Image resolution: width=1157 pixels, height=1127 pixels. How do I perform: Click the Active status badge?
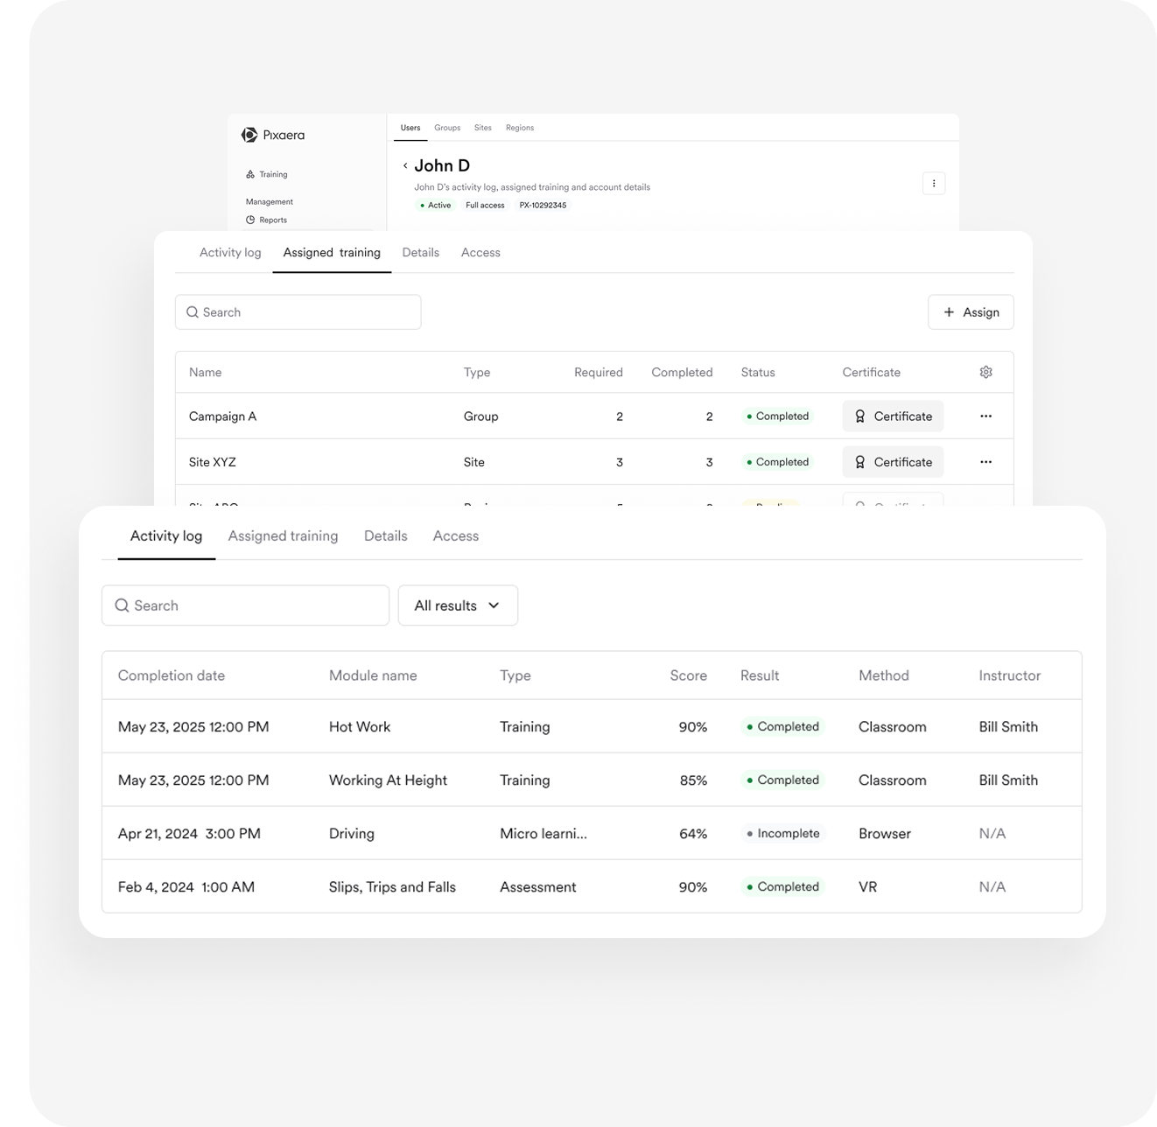(x=435, y=205)
